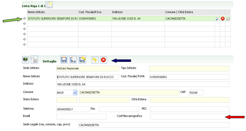Select the first row arrow marker
The height and width of the screenshot is (131, 246).
click(24, 18)
